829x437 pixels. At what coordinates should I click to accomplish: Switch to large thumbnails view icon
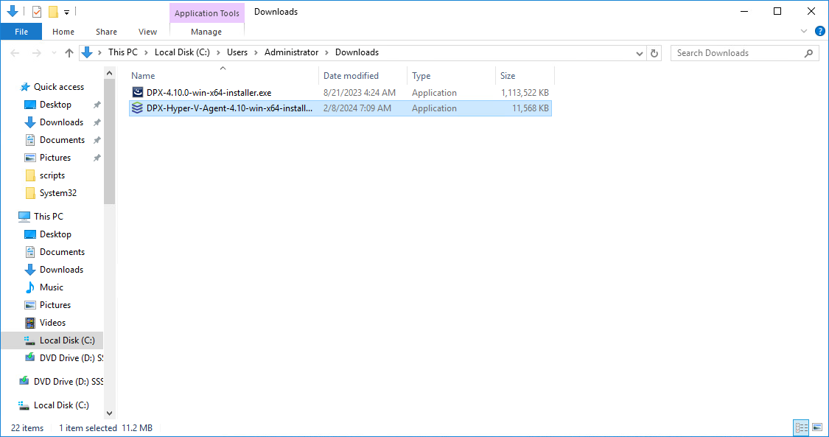click(x=816, y=427)
